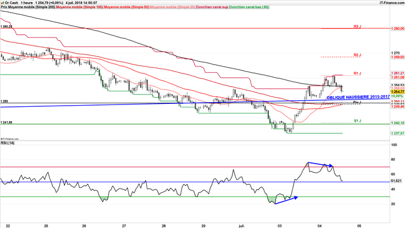Screen dimensions: 405x228
Task: Click the RSI axis value 40
Action: pyautogui.click(x=394, y=189)
